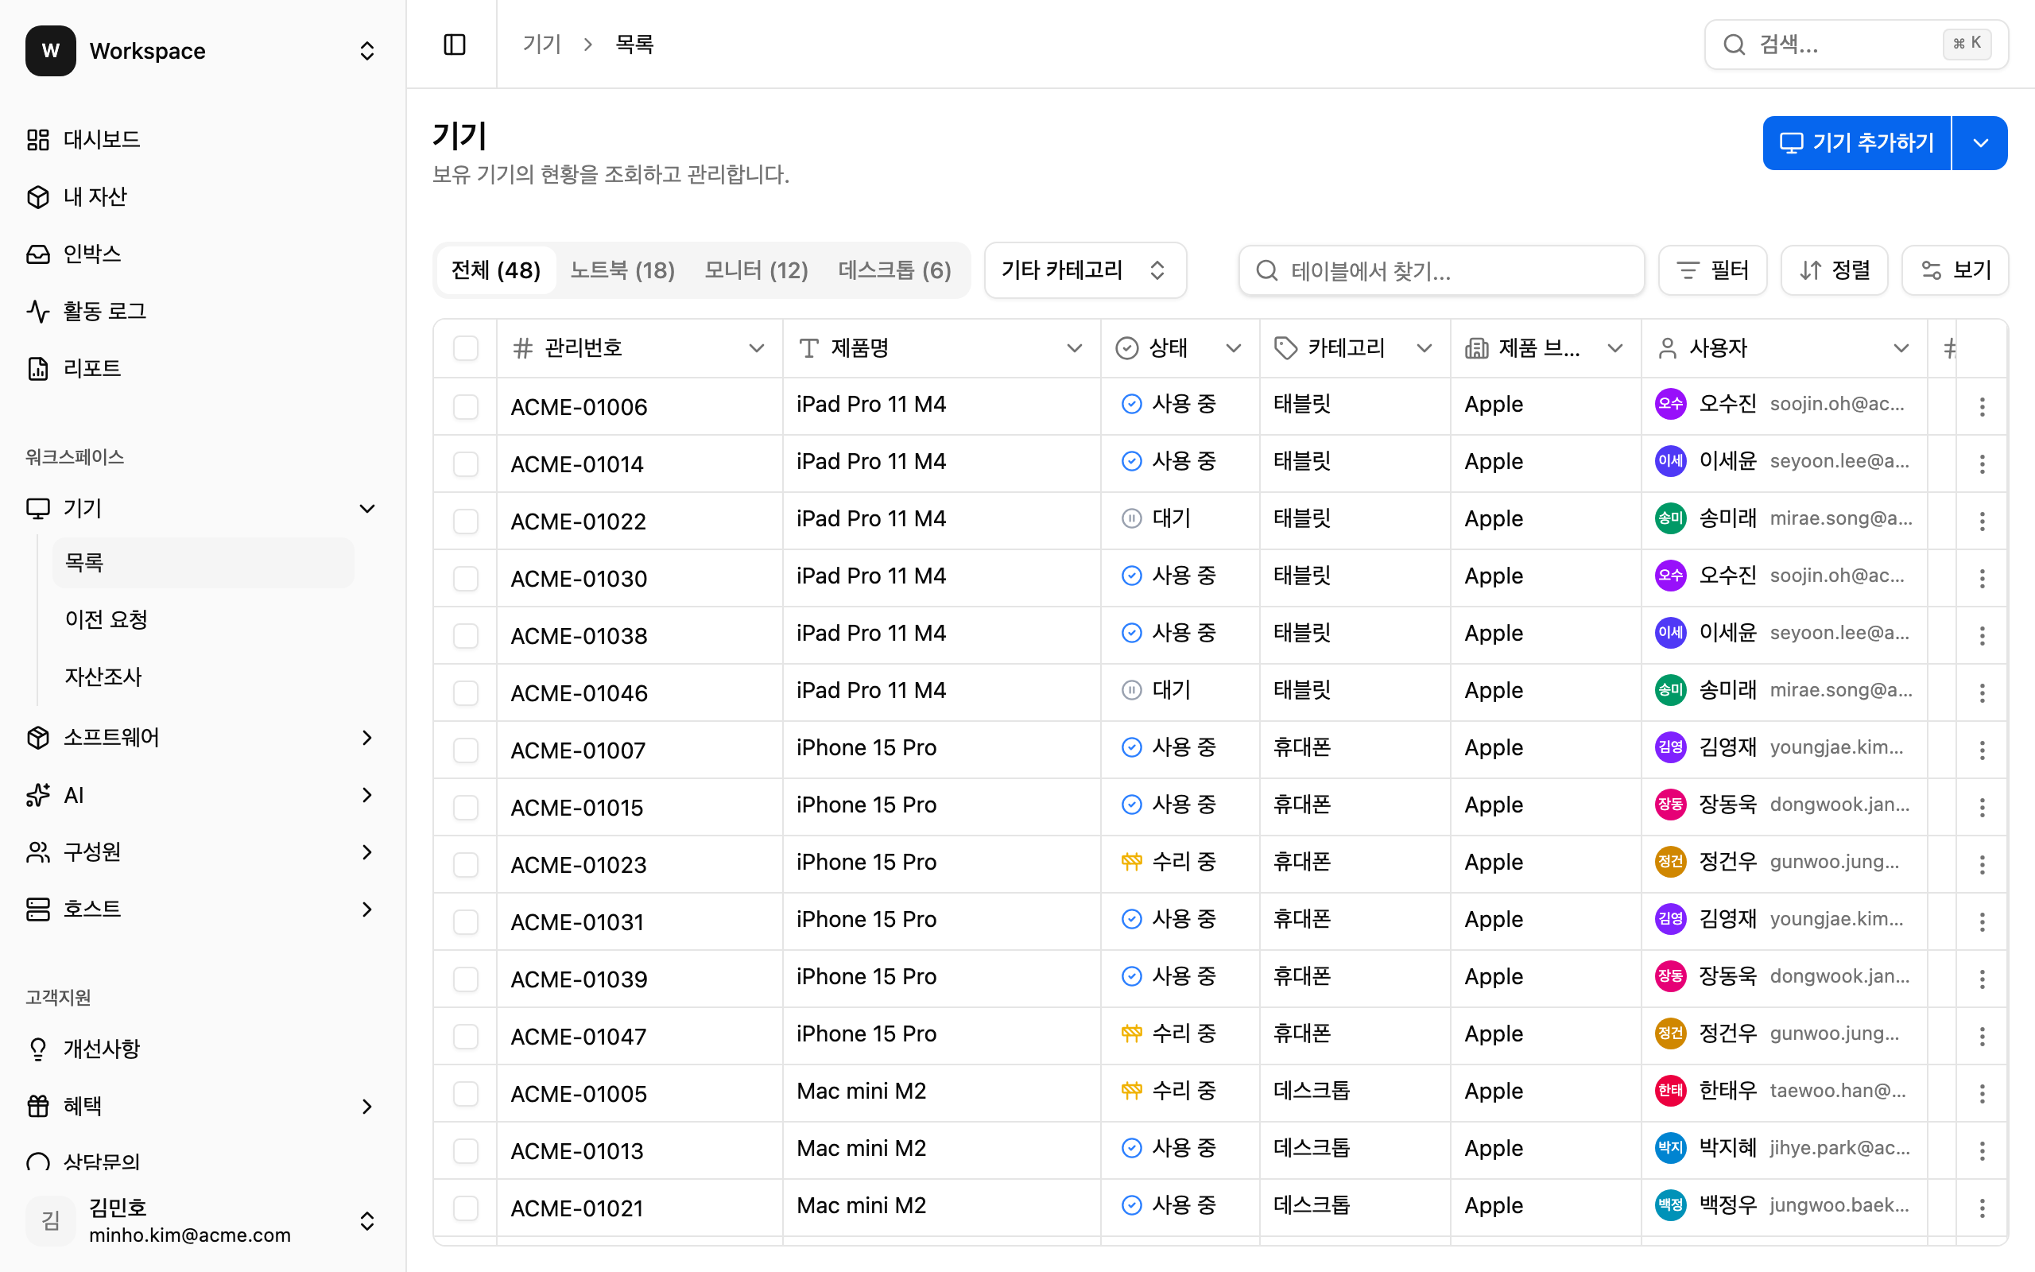The image size is (2035, 1272).
Task: Click the 필터 button
Action: 1712,270
